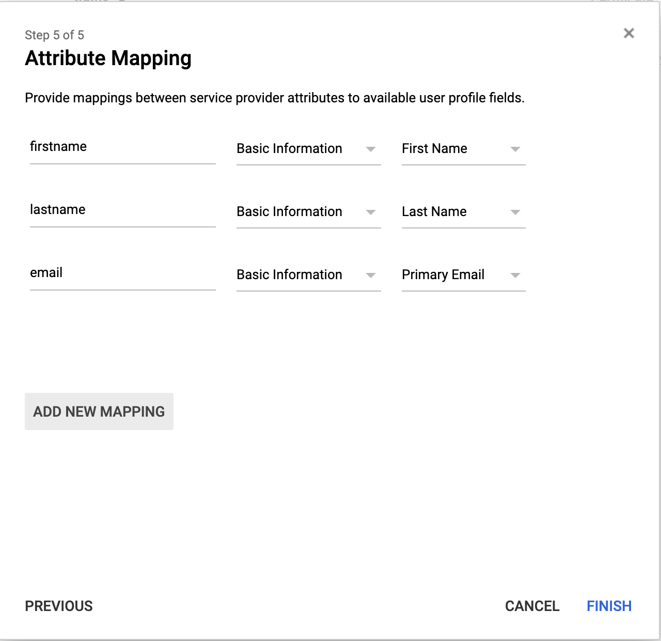Go back using the PREVIOUS button
This screenshot has width=661, height=641.
point(58,606)
